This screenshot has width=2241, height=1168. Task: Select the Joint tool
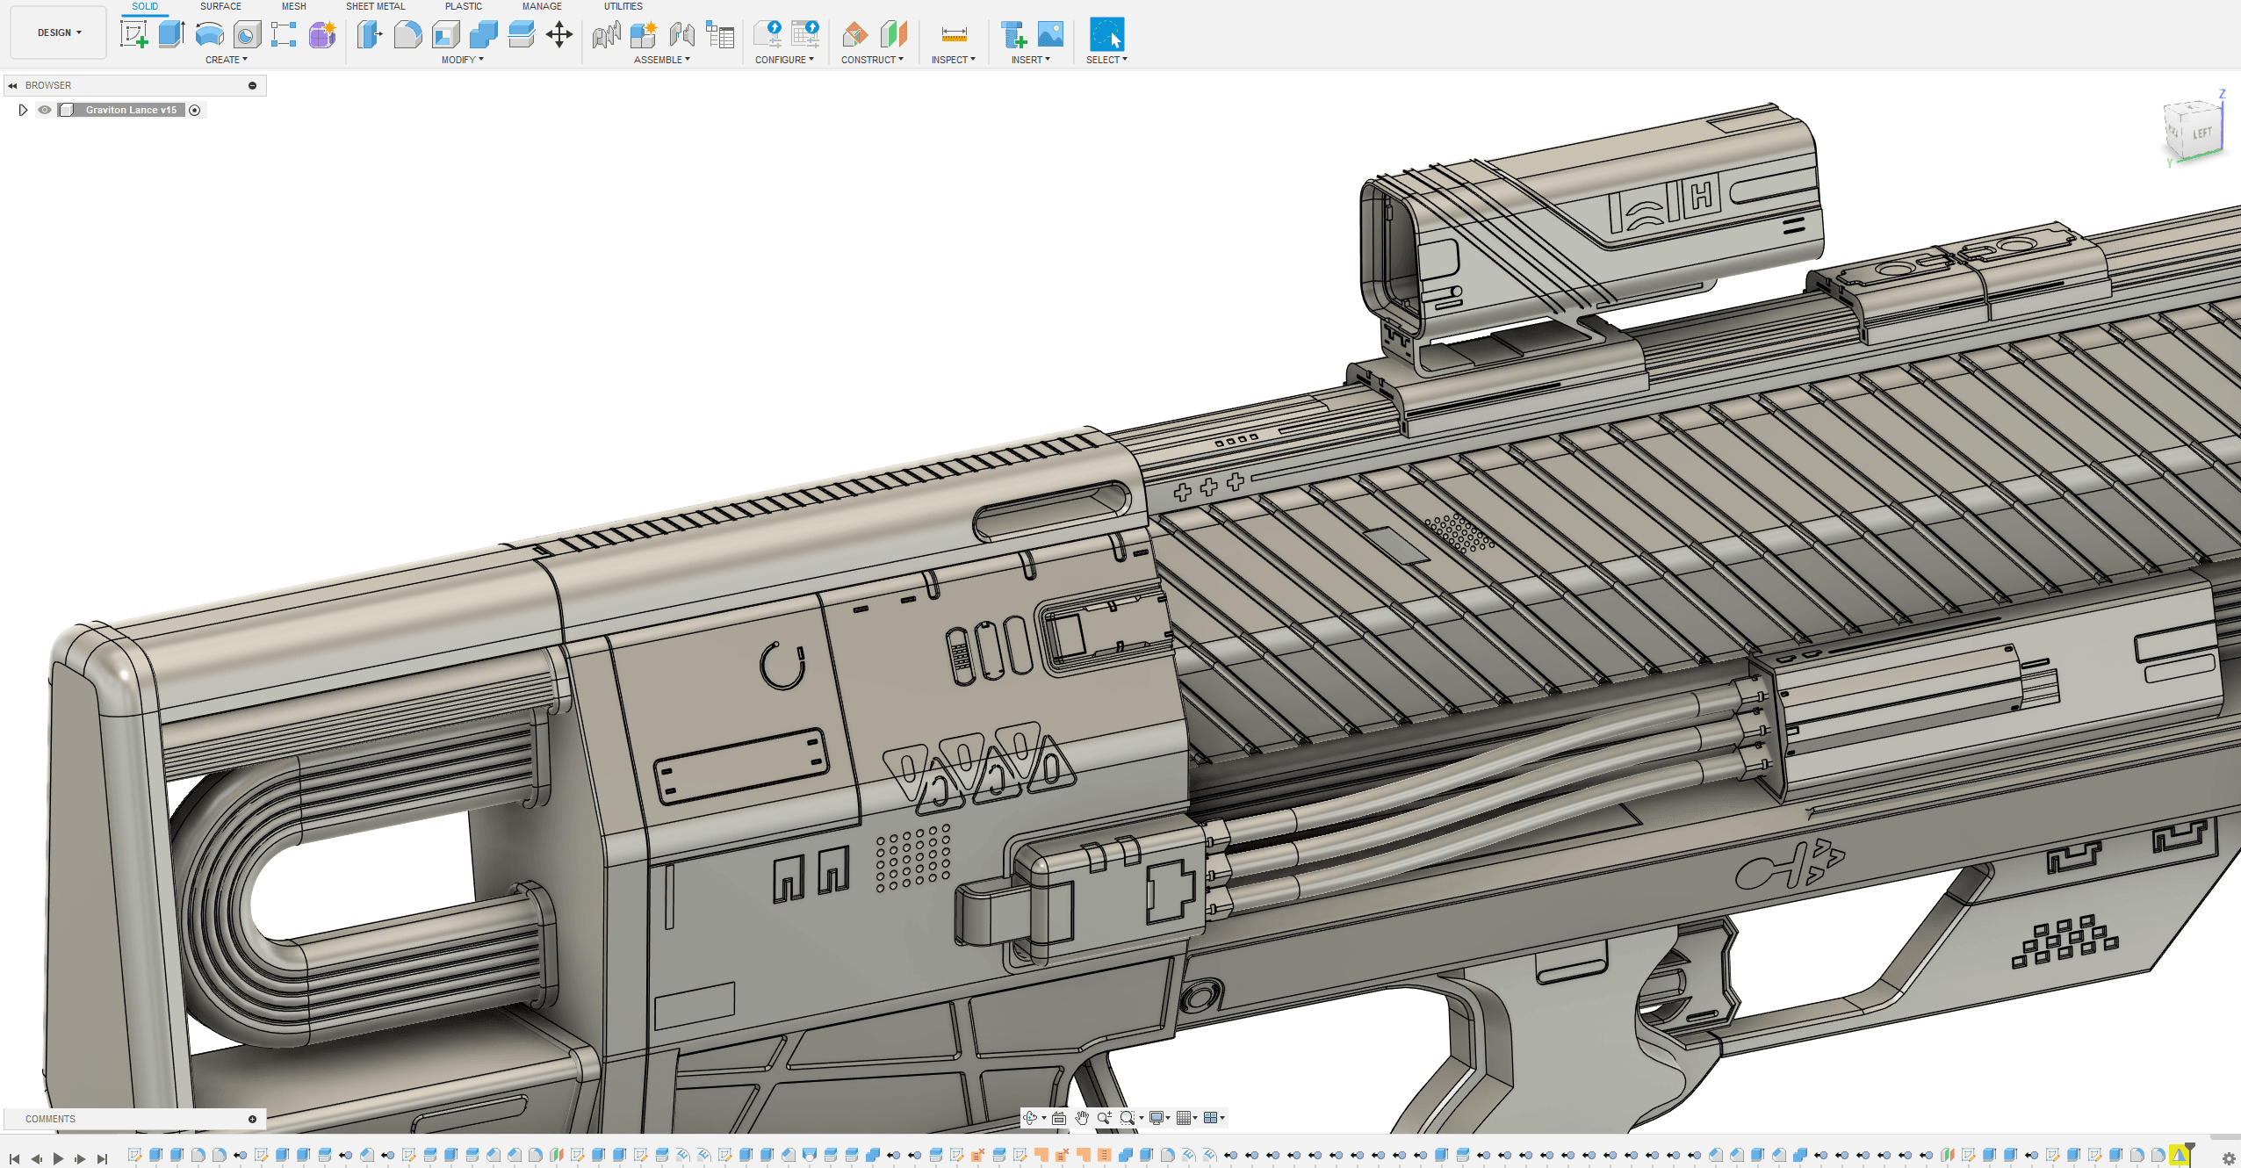[x=606, y=35]
